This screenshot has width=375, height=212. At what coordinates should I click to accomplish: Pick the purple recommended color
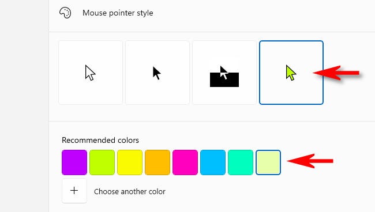pyautogui.click(x=74, y=162)
